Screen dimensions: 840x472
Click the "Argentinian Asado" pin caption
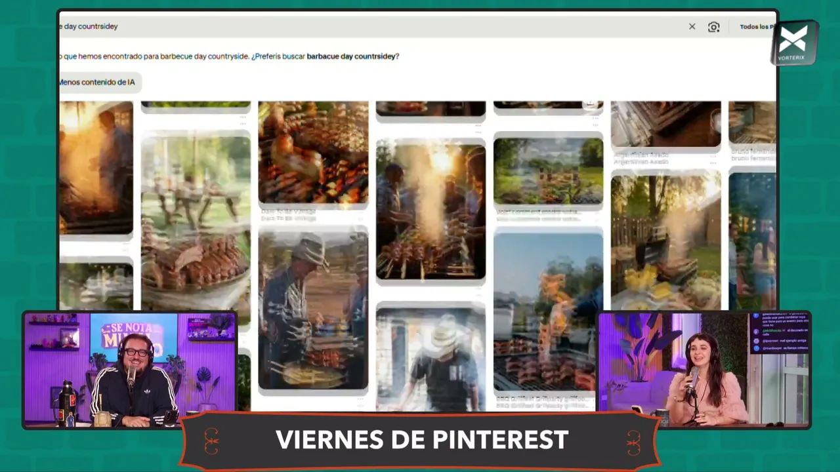tap(640, 159)
